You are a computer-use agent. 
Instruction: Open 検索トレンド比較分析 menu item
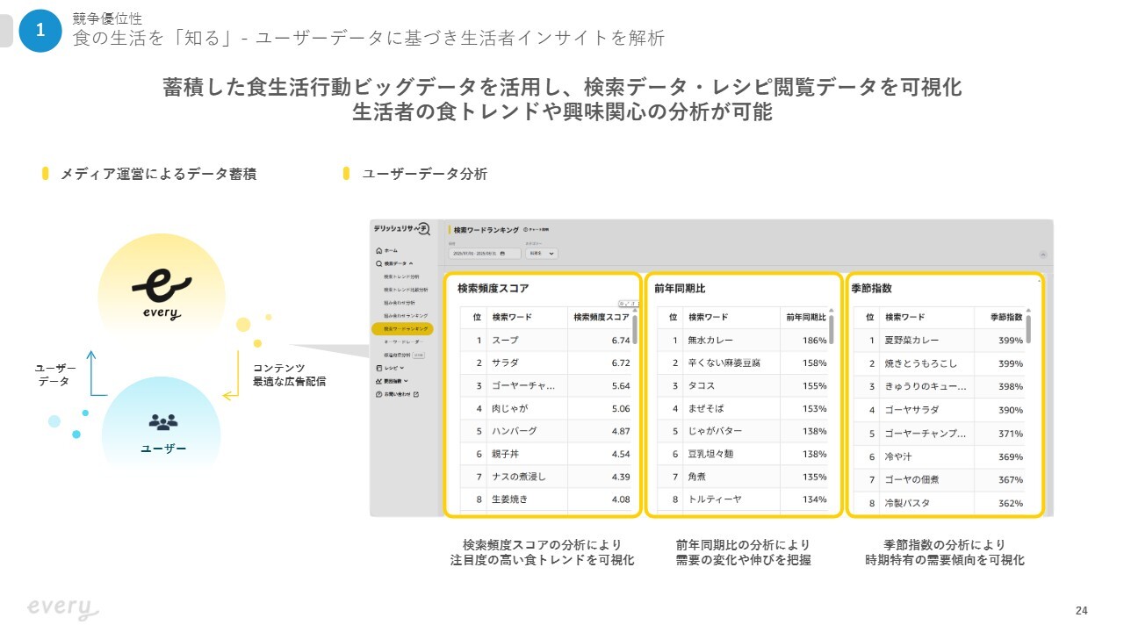406,290
